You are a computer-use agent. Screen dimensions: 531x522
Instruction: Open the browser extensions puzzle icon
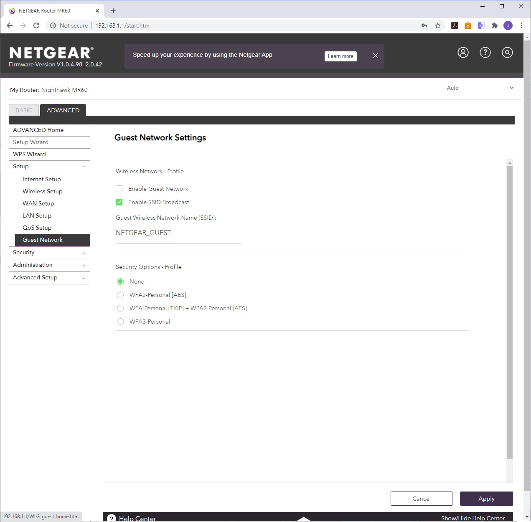click(x=495, y=25)
